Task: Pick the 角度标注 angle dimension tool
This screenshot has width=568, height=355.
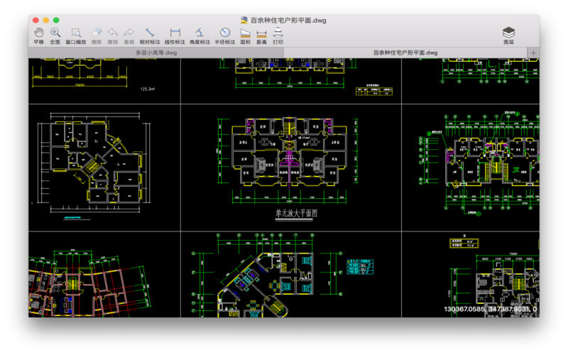Action: point(200,36)
